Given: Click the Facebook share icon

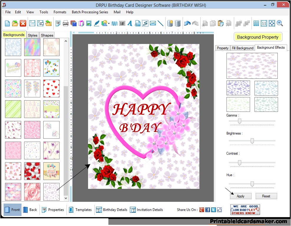Looking at the screenshot, I should tap(208, 210).
